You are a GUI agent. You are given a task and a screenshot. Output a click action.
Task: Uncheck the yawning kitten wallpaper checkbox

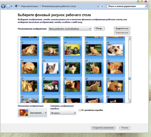[x=22, y=61]
